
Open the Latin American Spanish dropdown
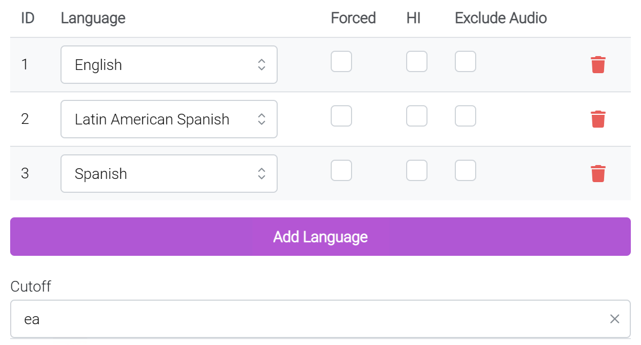(x=169, y=119)
